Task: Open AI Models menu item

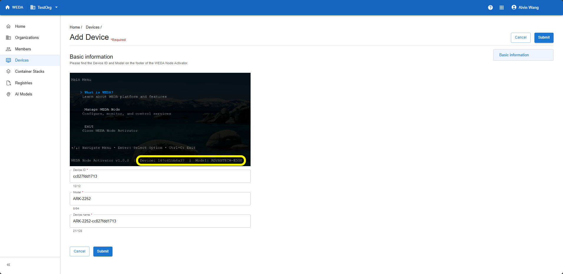Action: tap(30, 94)
